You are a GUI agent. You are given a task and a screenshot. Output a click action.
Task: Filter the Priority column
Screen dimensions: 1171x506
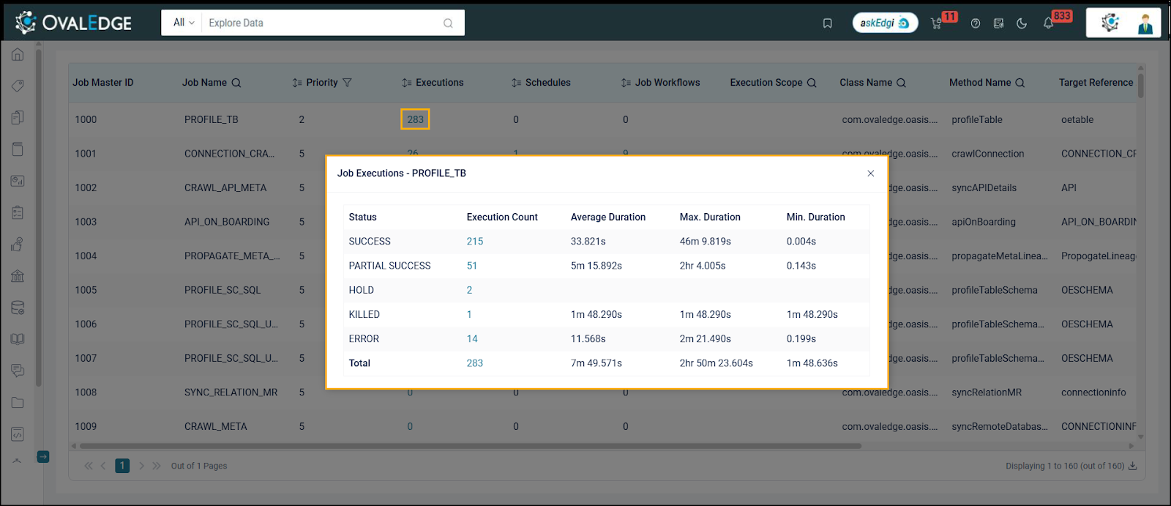pyautogui.click(x=347, y=83)
